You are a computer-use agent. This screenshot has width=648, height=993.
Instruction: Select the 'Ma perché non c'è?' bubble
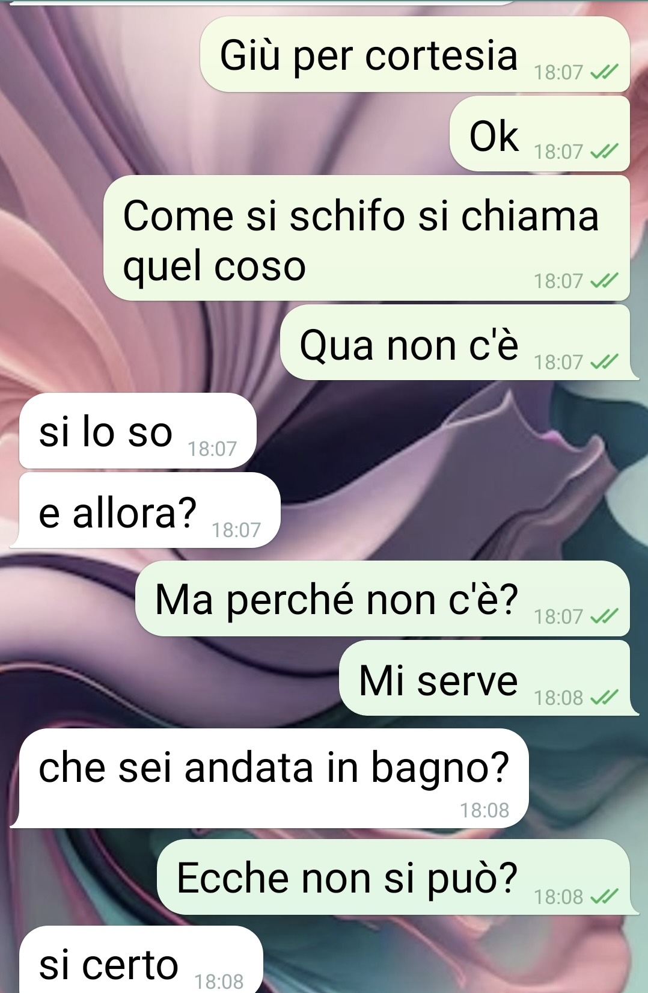point(382,598)
